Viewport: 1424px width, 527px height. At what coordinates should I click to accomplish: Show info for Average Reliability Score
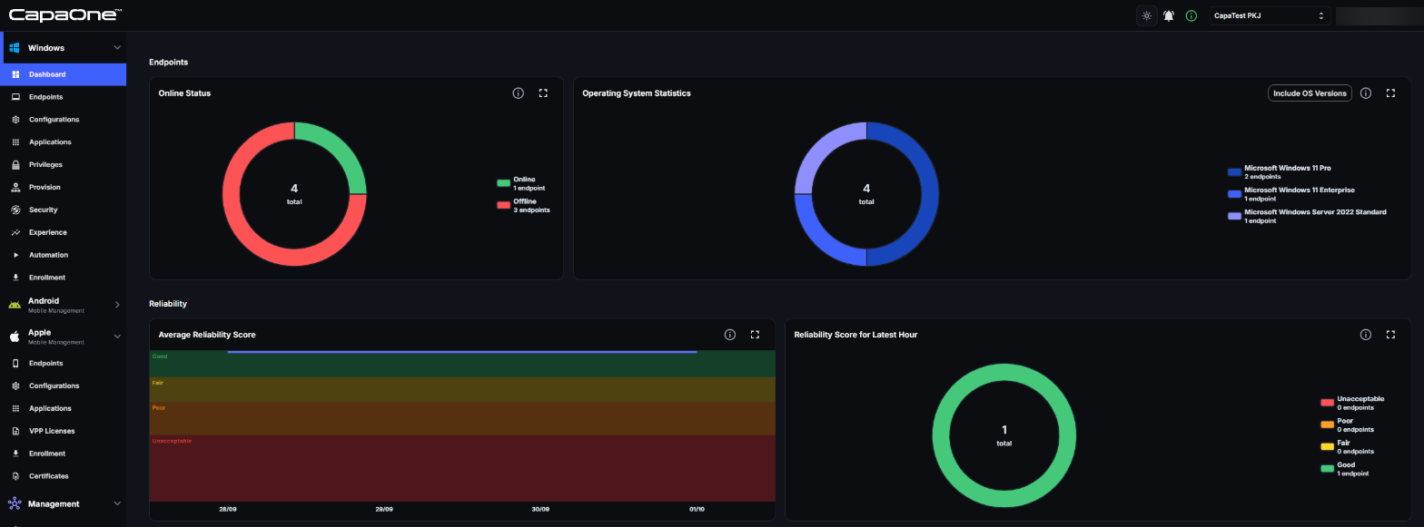coord(730,335)
